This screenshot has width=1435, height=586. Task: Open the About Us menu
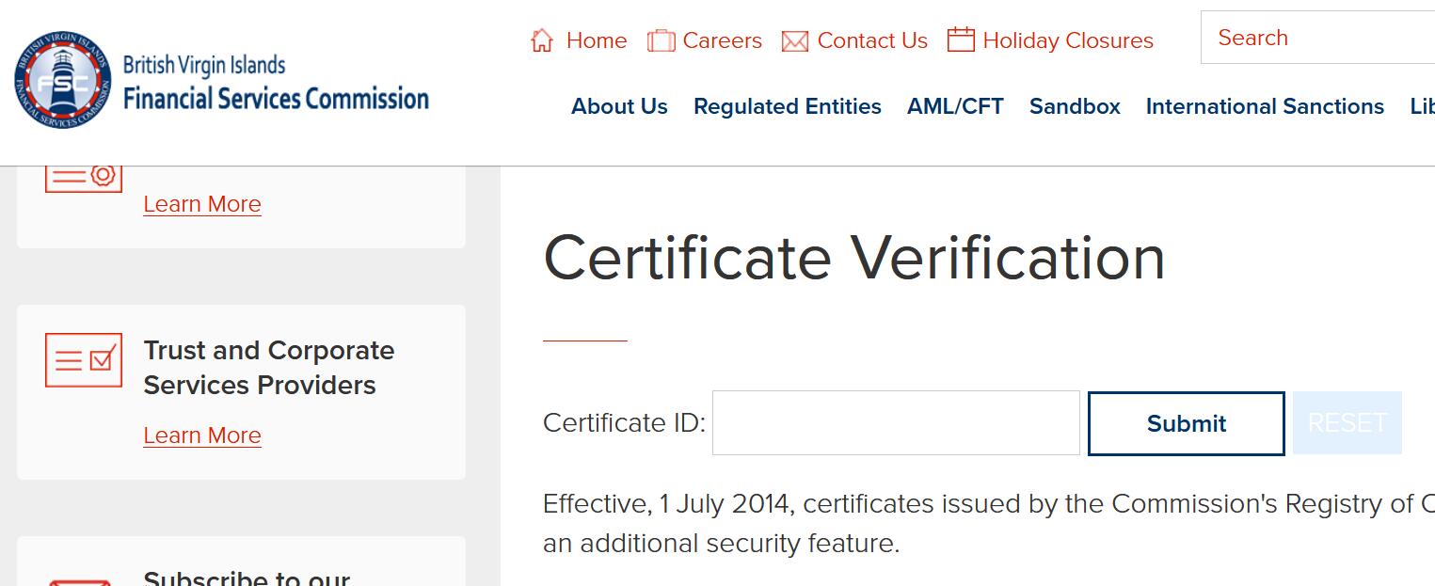click(x=619, y=106)
